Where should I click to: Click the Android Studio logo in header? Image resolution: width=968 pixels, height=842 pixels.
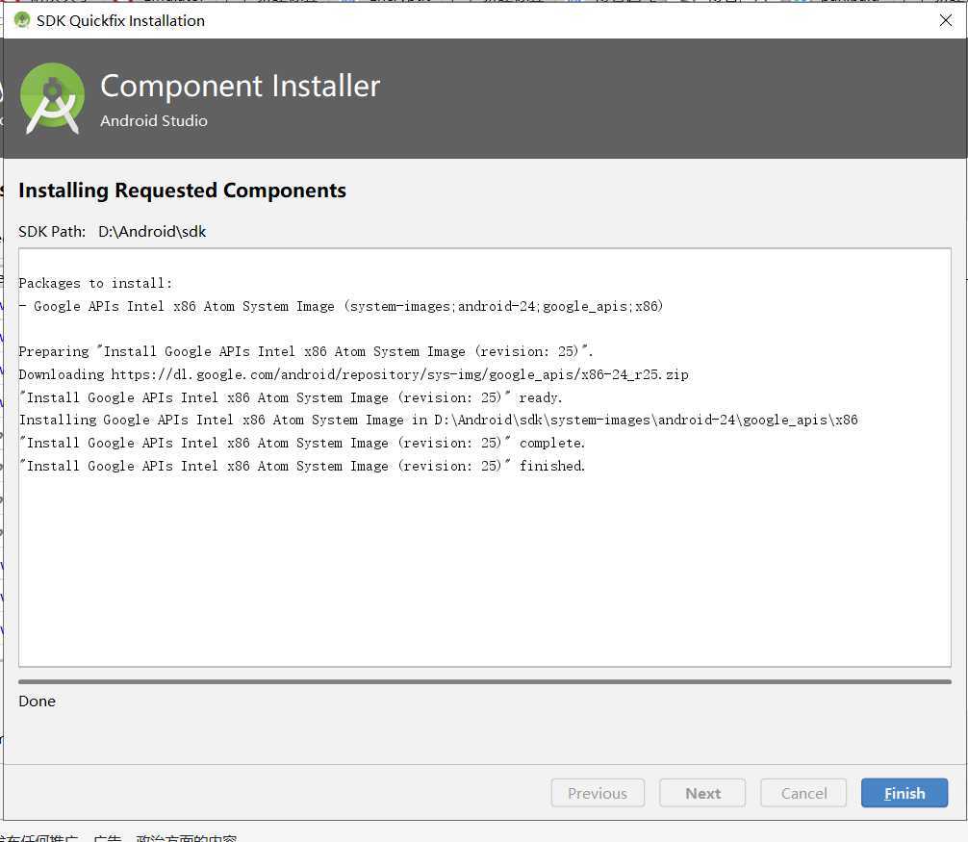point(52,98)
